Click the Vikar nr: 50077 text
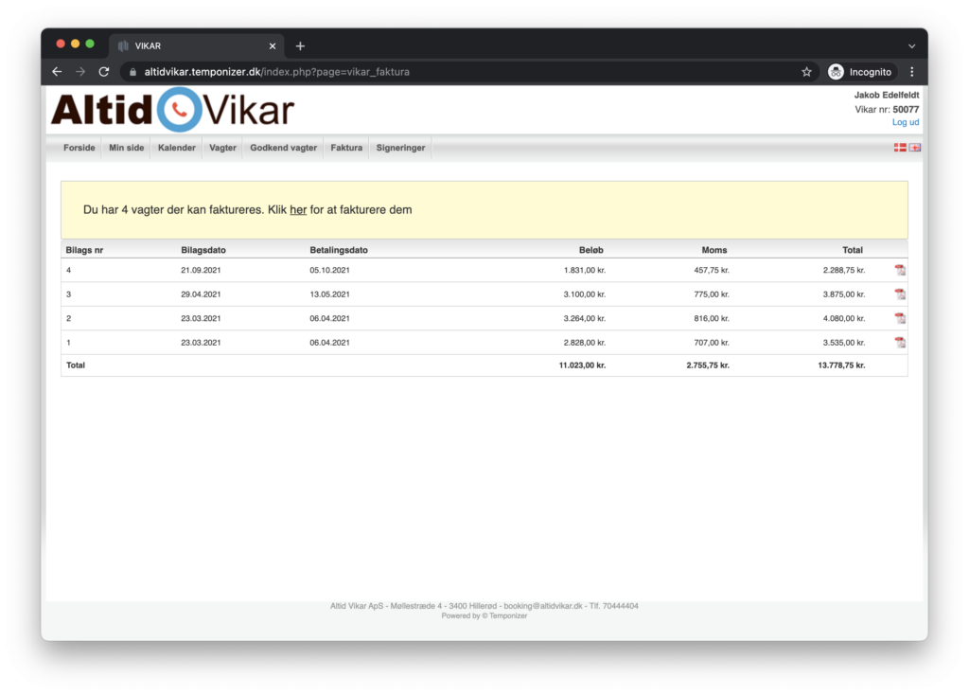The height and width of the screenshot is (695, 969). pos(887,110)
